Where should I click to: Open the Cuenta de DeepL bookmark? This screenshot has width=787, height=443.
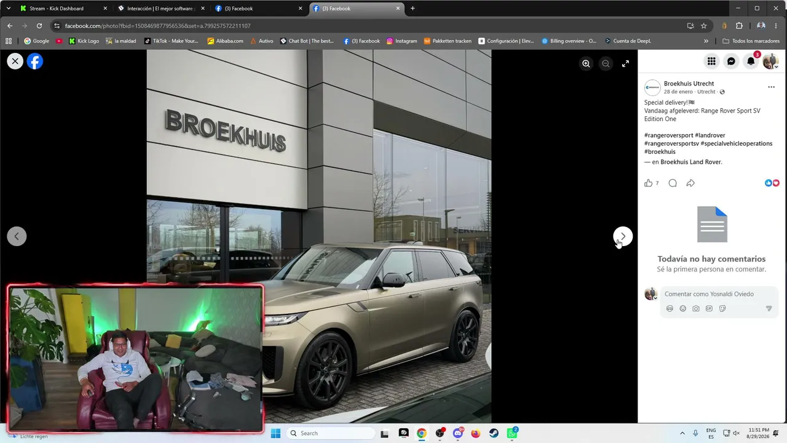(627, 41)
